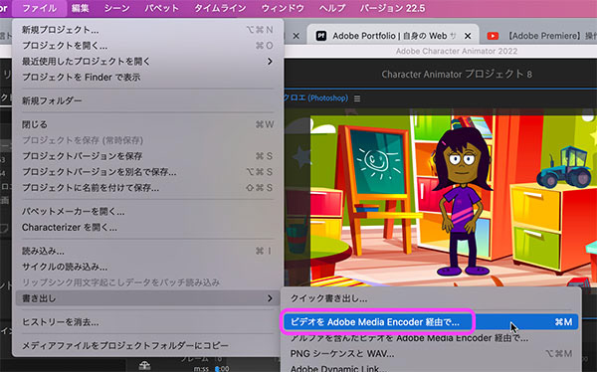Choose 読み込み... menu item
This screenshot has width=597, height=372.
point(147,252)
